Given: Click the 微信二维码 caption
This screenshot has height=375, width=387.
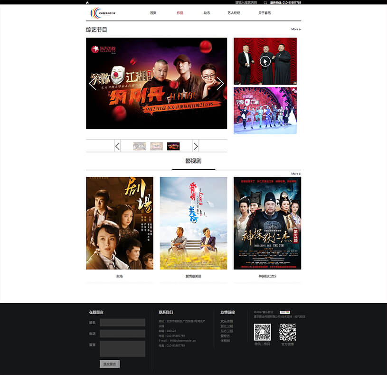Looking at the screenshot, I should tap(262, 344).
